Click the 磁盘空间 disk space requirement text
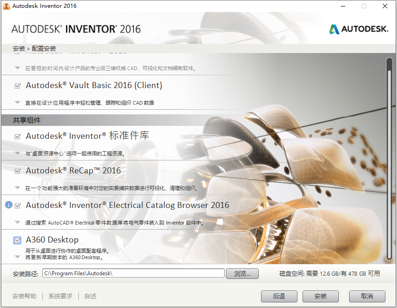Viewport: 397px width, 308px height. point(329,273)
